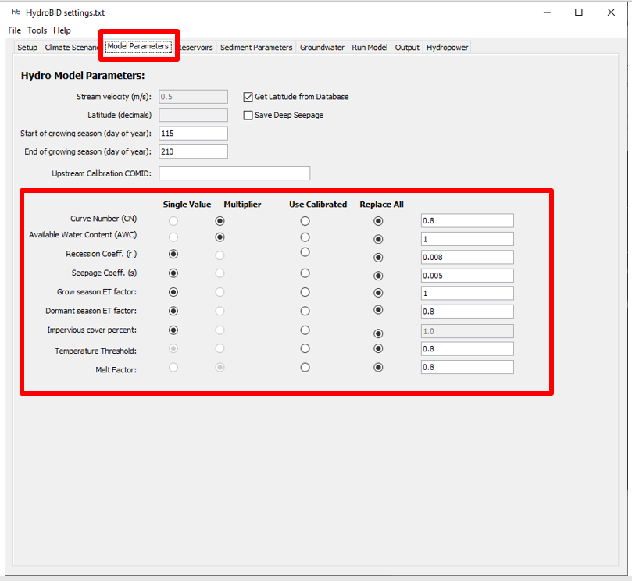Select Use Calibrated for Melt Factor
The height and width of the screenshot is (581, 632).
point(305,367)
